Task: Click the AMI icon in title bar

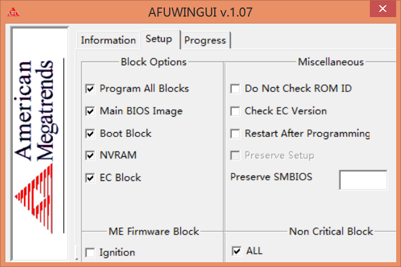Action: point(12,11)
